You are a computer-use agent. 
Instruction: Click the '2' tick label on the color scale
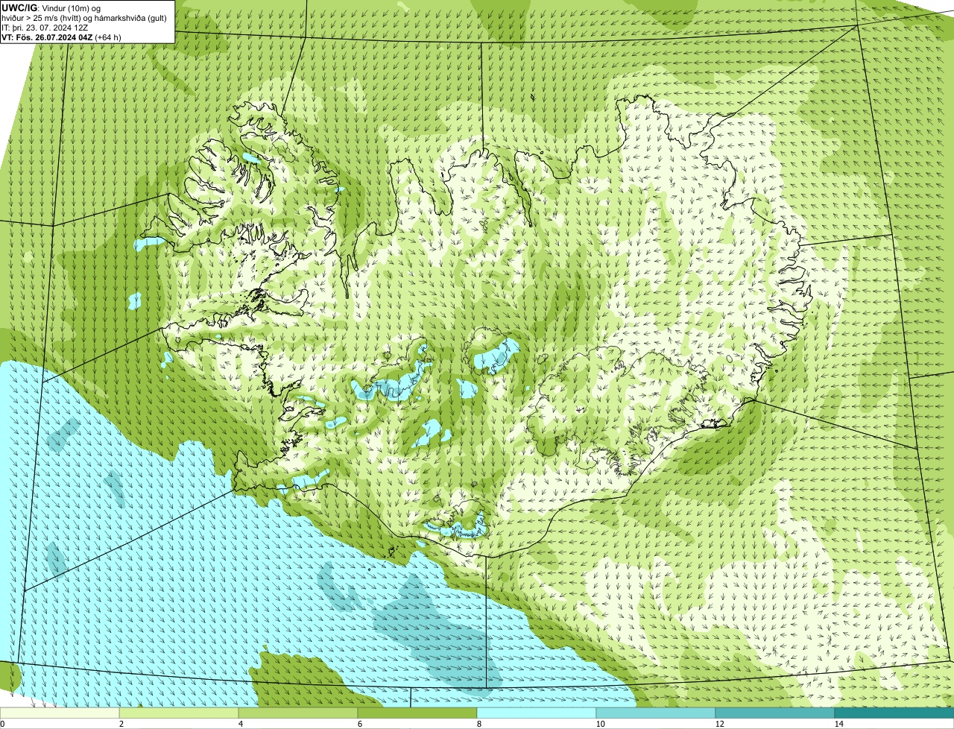point(121,724)
